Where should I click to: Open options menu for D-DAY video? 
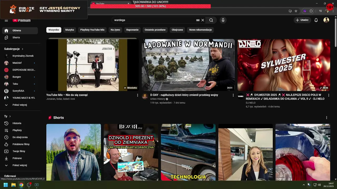pyautogui.click(x=233, y=95)
